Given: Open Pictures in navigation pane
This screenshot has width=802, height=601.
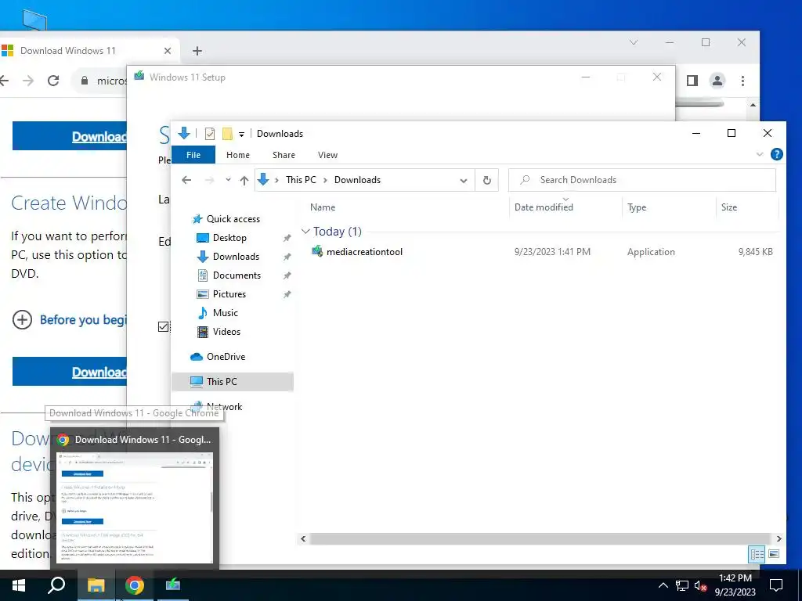Looking at the screenshot, I should (229, 294).
